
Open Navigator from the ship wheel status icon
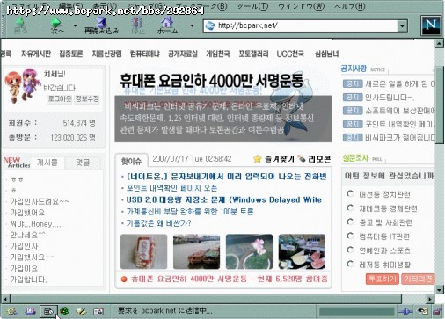coord(12,311)
